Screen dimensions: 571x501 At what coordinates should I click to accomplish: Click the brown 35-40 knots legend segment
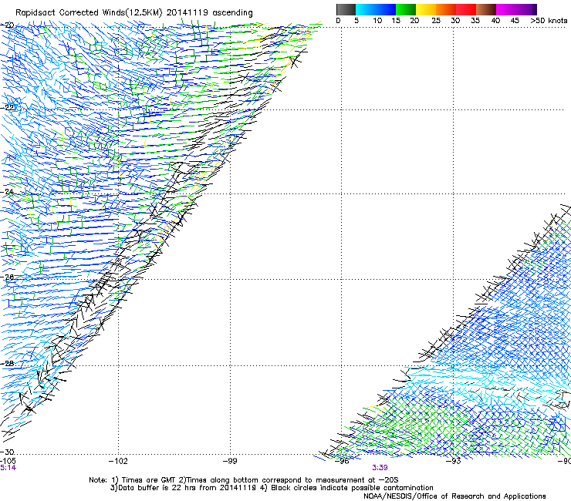tap(486, 9)
